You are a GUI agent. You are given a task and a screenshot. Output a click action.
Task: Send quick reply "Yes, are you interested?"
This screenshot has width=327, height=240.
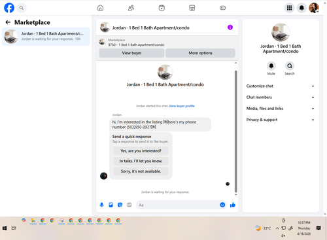[141, 151]
